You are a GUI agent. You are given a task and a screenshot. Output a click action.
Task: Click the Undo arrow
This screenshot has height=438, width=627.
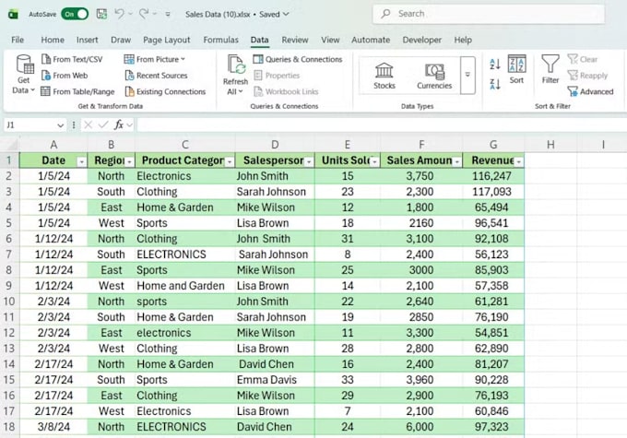coord(119,14)
